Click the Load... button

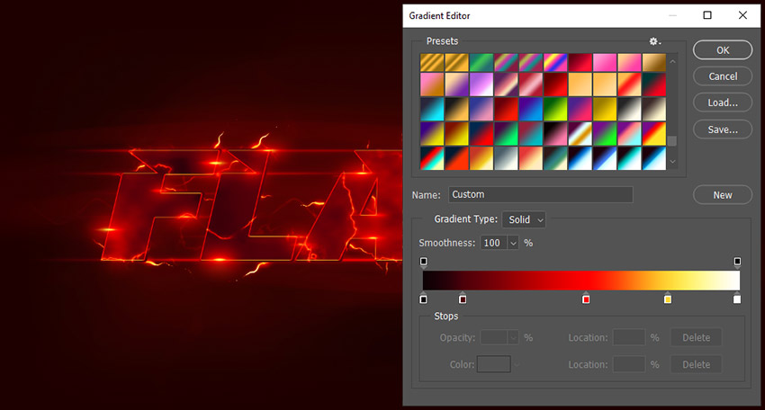point(723,102)
